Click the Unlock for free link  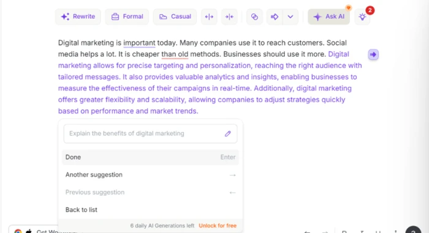(218, 226)
